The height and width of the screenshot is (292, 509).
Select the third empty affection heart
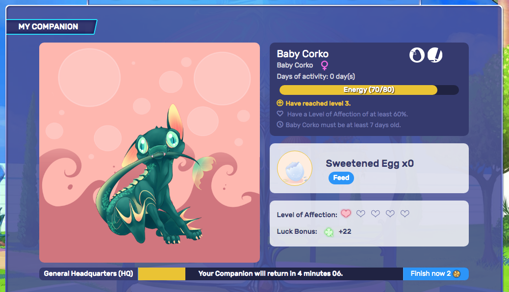[375, 214]
